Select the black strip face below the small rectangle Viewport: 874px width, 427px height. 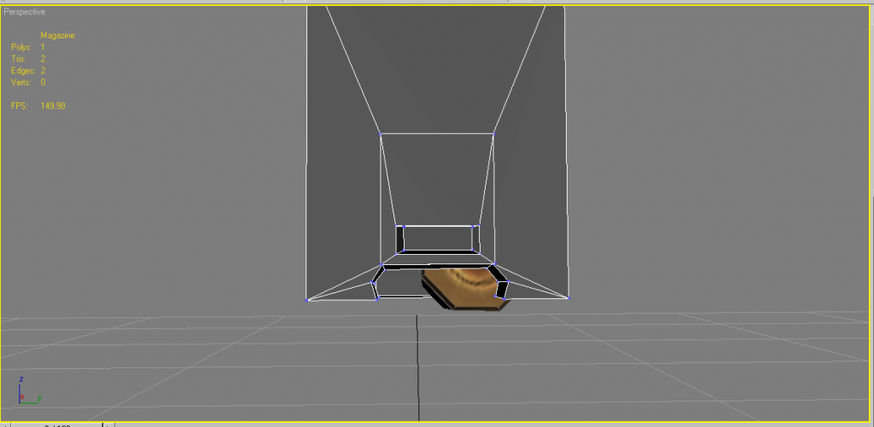point(437,252)
